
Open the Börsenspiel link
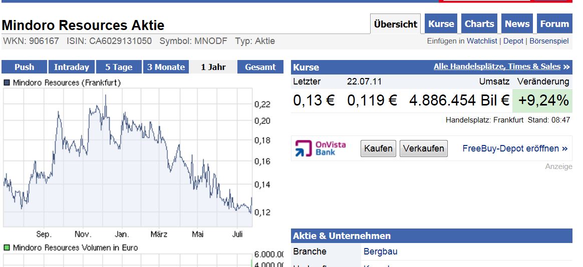pyautogui.click(x=549, y=41)
